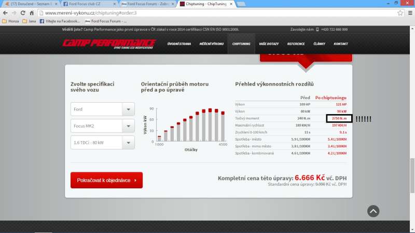Image resolution: width=415 pixels, height=233 pixels.
Task: Click the browser forward arrow
Action: tap(15, 12)
